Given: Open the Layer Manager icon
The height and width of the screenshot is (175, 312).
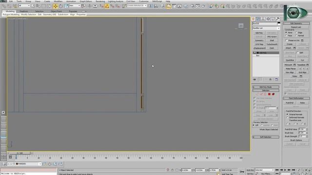Looking at the screenshot, I should (x=163, y=6).
